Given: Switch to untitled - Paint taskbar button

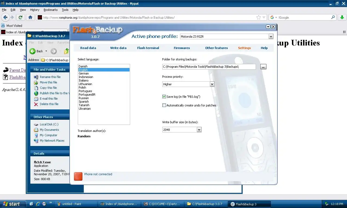Looking at the screenshot, I should [x=75, y=204].
